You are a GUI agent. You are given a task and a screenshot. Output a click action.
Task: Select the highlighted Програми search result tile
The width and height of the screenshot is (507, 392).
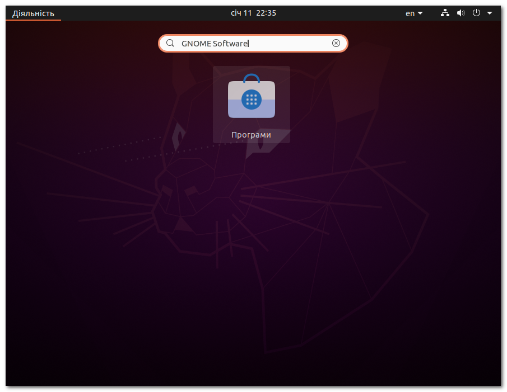pos(251,104)
